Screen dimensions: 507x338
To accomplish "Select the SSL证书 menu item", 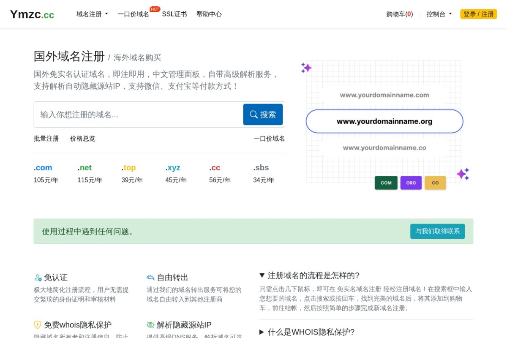I will 174,14.
